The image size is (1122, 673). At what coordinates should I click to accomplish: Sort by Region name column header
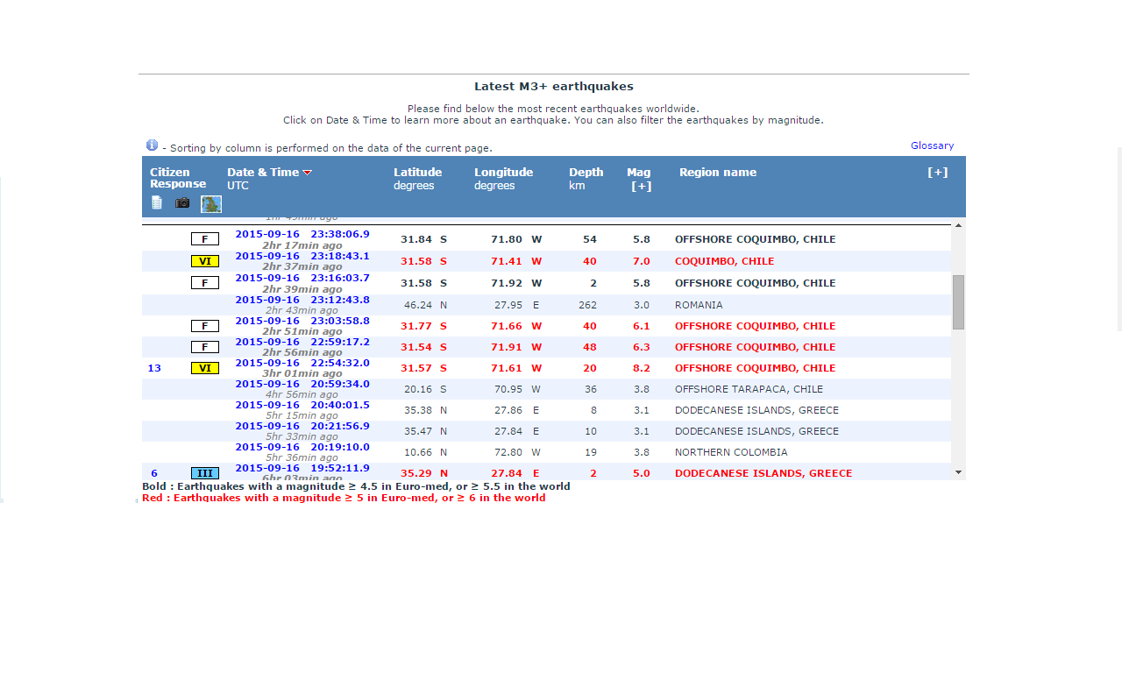coord(718,173)
